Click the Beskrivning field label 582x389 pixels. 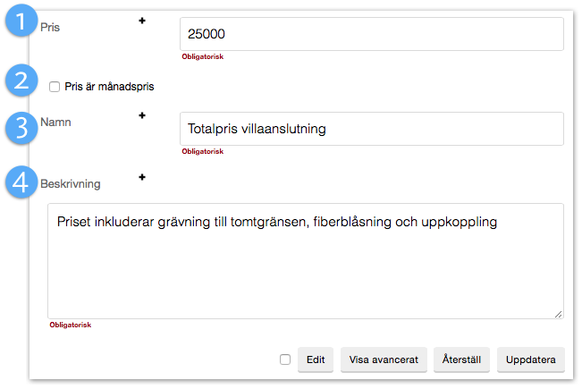click(x=71, y=184)
